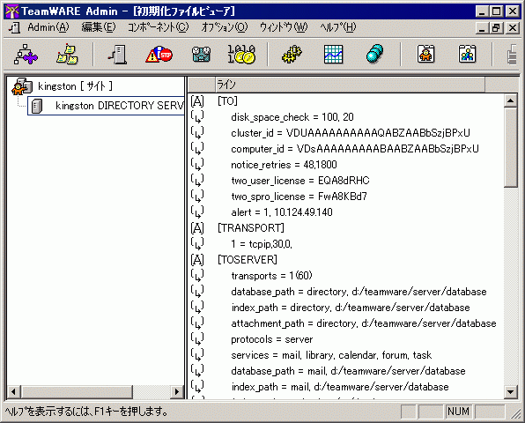Open the 編集(E) menu
The width and height of the screenshot is (525, 423).
99,27
